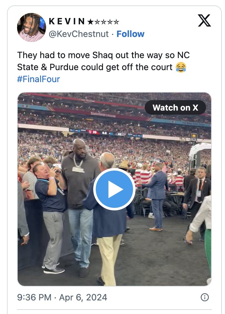This screenshot has width=225, height=314.
Task: Click the State Farm Stadium sign in video
Action: [x=103, y=114]
